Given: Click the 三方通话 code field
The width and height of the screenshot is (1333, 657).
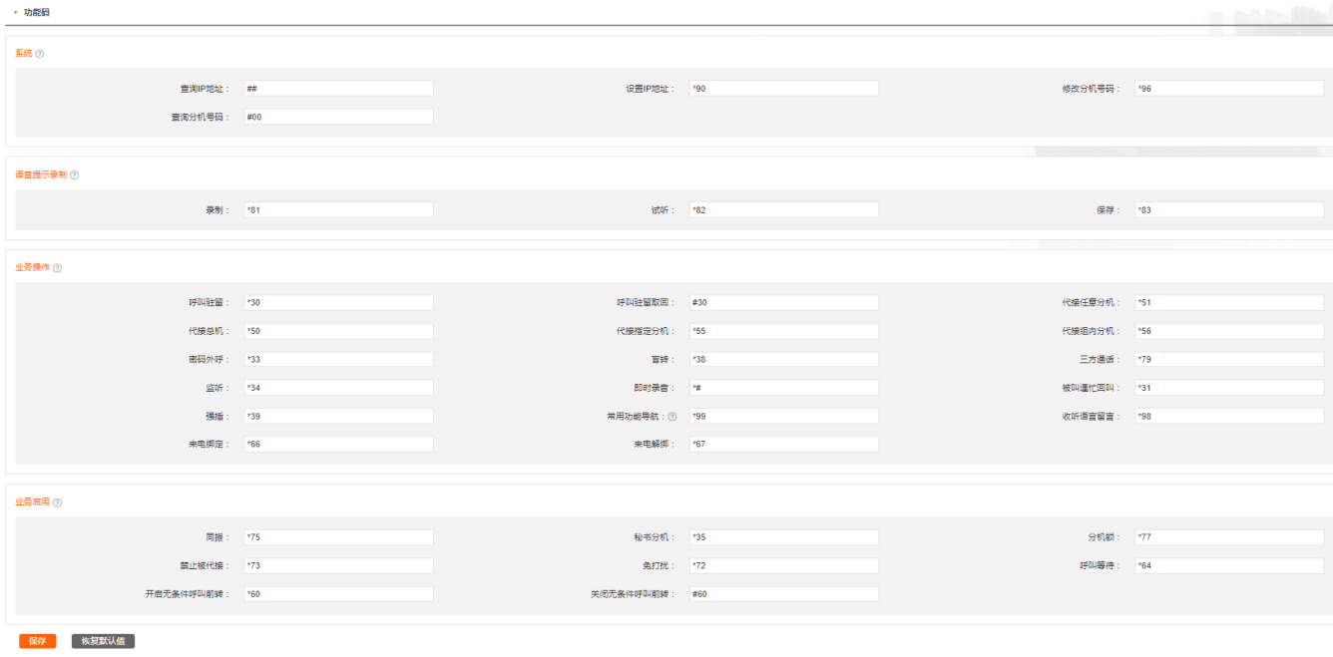Looking at the screenshot, I should click(1228, 360).
